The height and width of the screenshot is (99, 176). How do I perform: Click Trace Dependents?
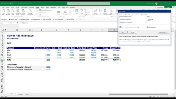point(58,20)
